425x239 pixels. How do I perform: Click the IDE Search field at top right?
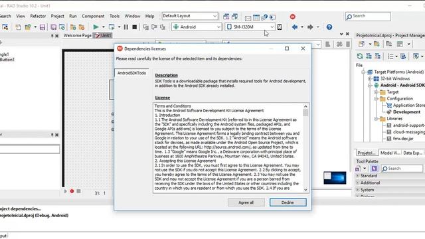click(x=368, y=16)
